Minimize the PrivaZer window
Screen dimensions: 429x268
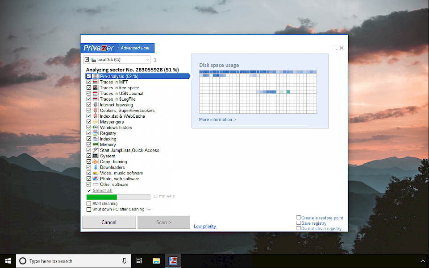(x=336, y=48)
